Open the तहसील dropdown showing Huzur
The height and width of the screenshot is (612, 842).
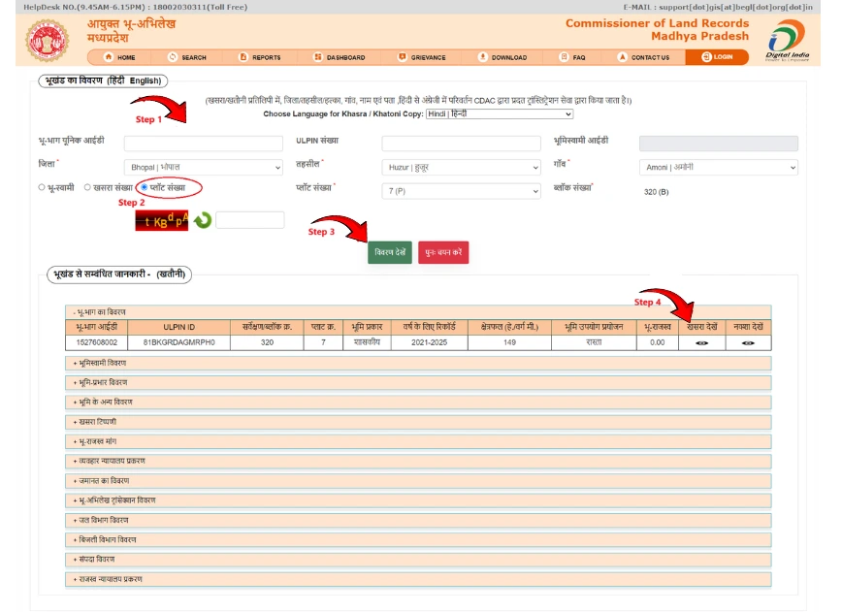pyautogui.click(x=461, y=168)
